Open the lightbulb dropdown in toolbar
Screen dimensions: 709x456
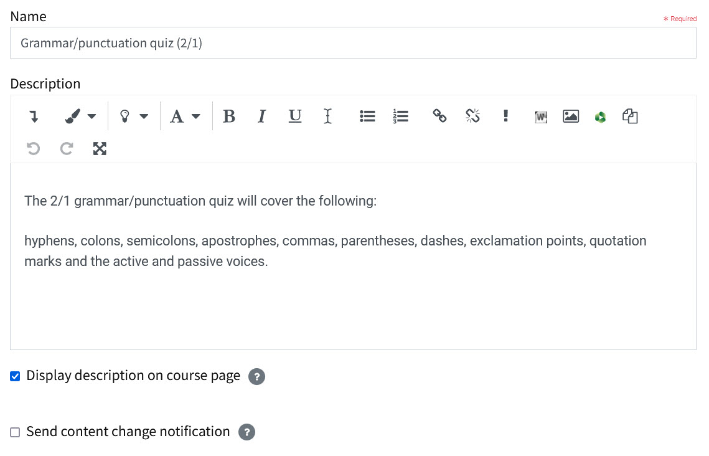pos(134,116)
